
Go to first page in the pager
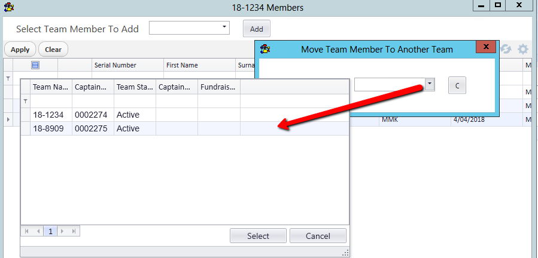coord(27,231)
